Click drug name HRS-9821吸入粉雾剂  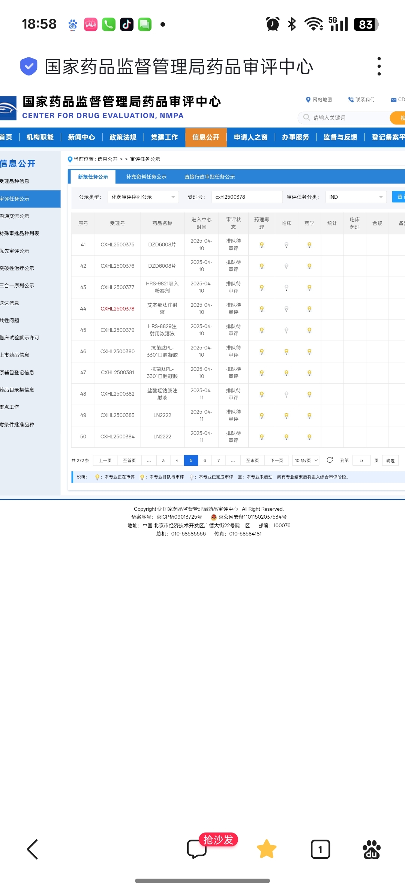[x=162, y=287]
